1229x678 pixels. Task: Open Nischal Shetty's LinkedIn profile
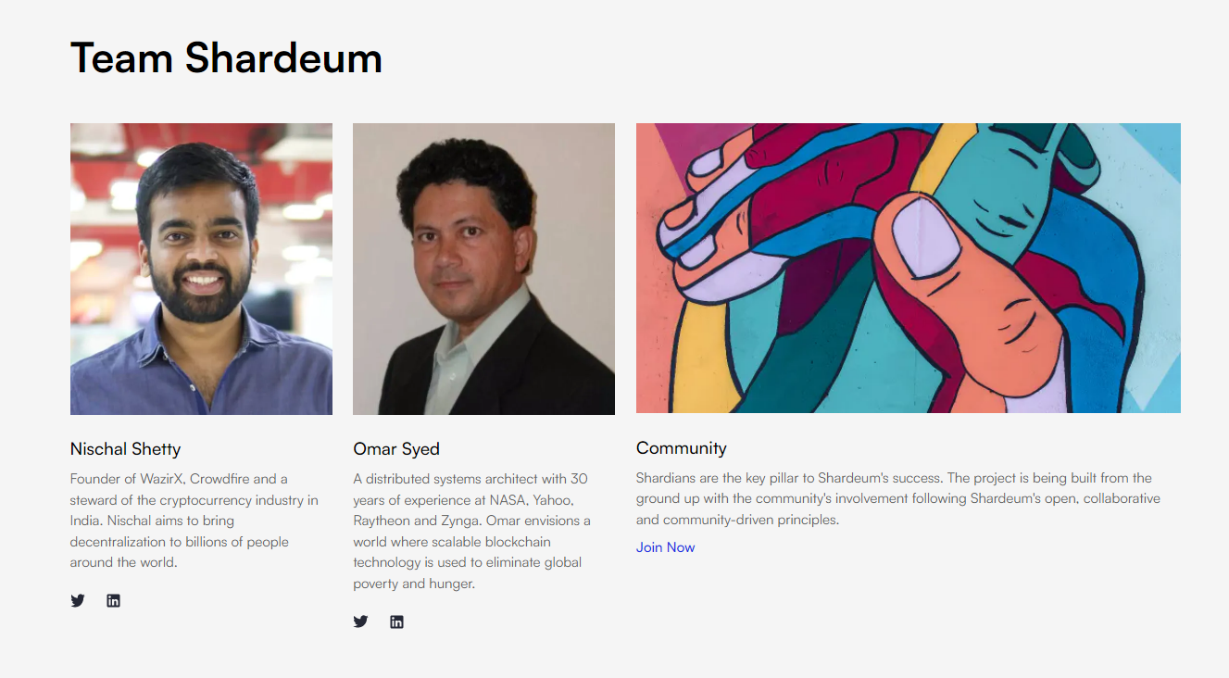coord(113,600)
